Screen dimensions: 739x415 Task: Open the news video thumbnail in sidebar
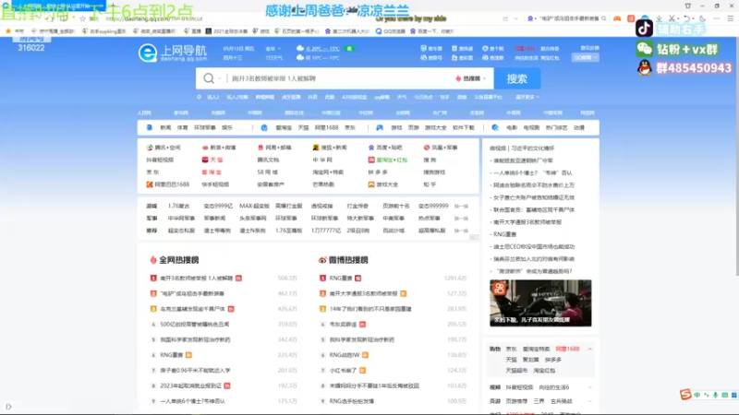click(540, 303)
